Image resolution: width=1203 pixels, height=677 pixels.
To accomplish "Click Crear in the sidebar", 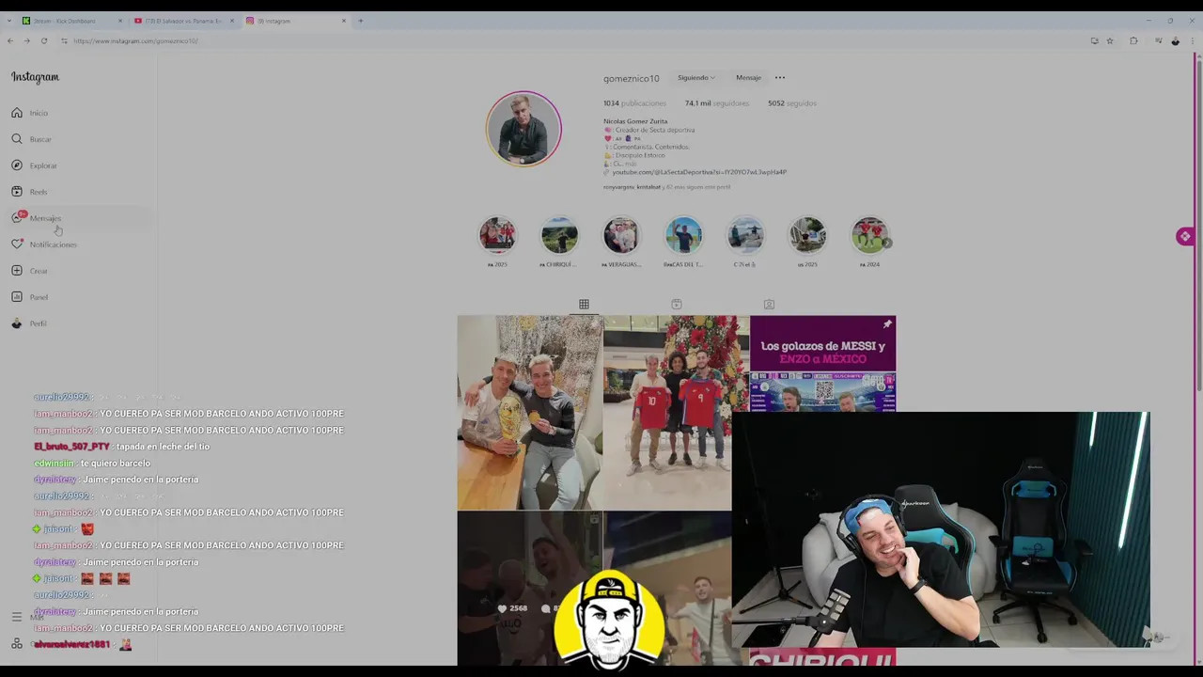I will click(x=29, y=271).
